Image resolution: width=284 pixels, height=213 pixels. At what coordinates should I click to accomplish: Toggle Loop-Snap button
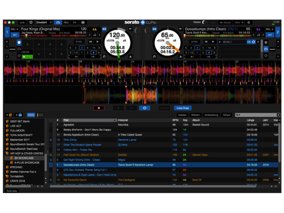(x=183, y=108)
